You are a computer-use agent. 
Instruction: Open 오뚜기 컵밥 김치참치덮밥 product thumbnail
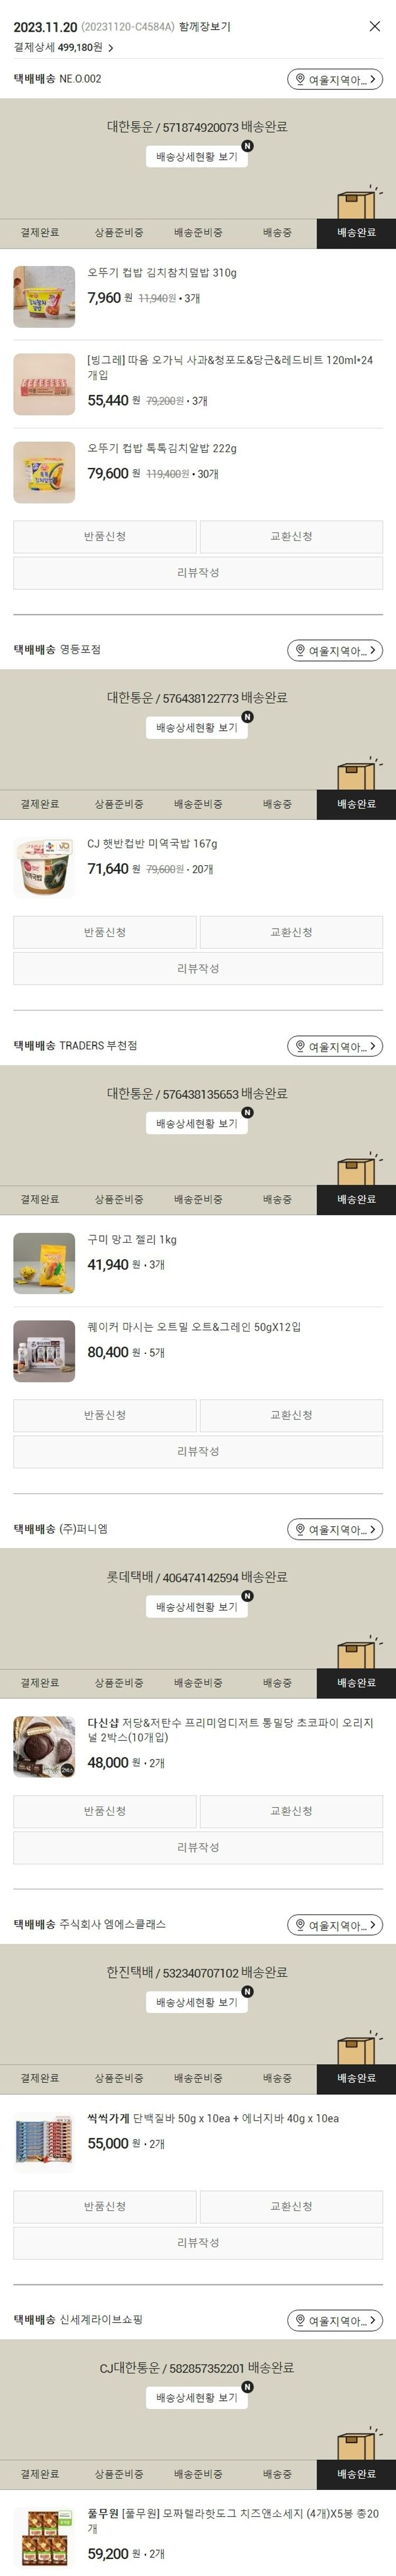[x=44, y=297]
